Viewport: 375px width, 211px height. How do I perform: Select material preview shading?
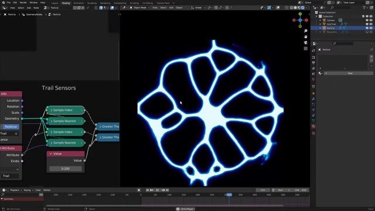299,8
